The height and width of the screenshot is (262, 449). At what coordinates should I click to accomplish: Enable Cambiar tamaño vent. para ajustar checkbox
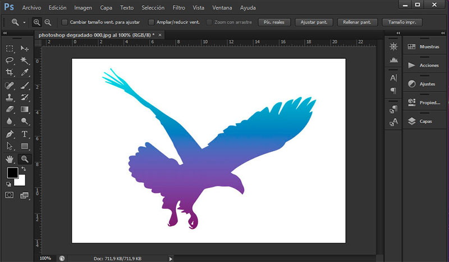coord(65,22)
